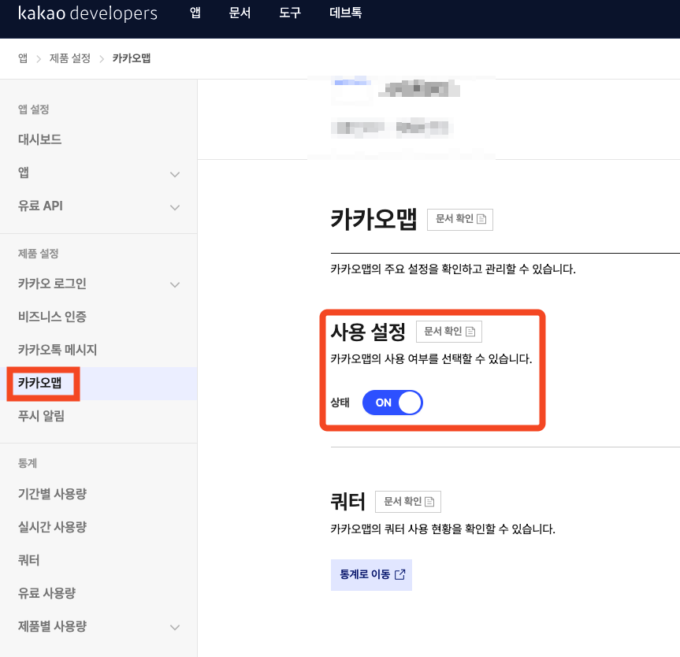Open 실시간 사용량 statistics
680x657 pixels.
(x=52, y=527)
